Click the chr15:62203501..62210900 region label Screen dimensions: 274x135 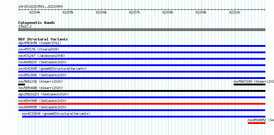tap(41, 7)
